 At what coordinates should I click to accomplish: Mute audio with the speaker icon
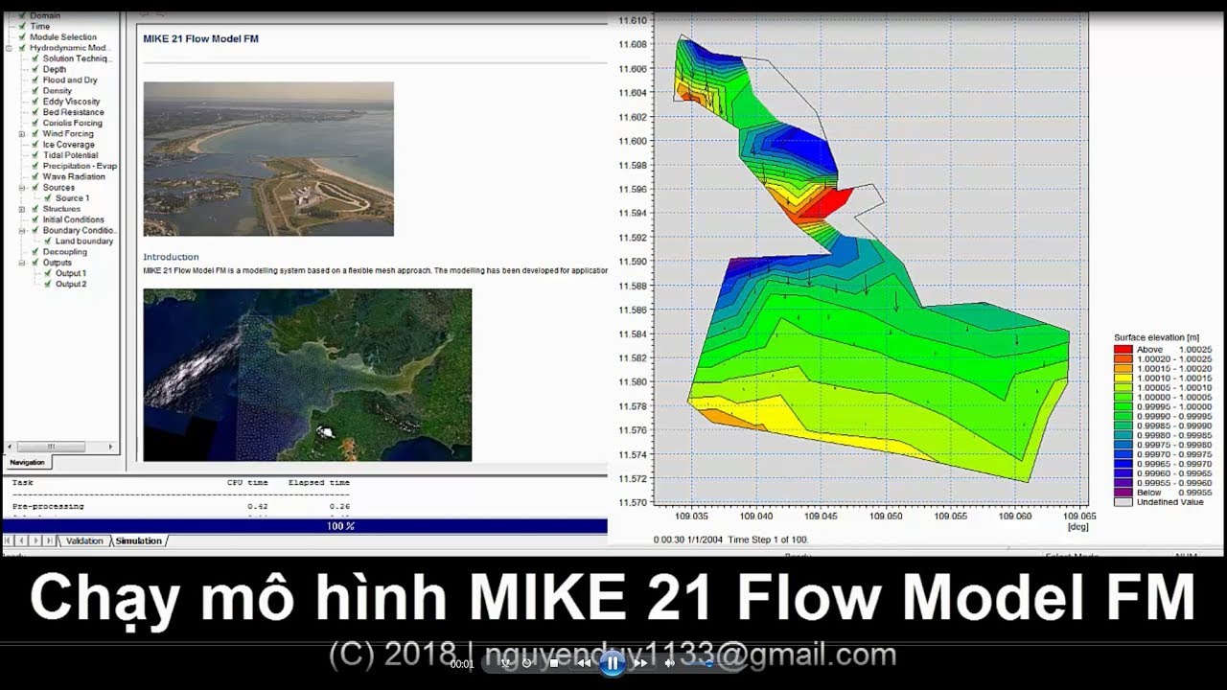click(670, 663)
